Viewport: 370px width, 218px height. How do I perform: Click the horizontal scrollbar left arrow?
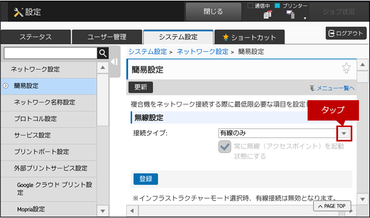tap(133, 211)
